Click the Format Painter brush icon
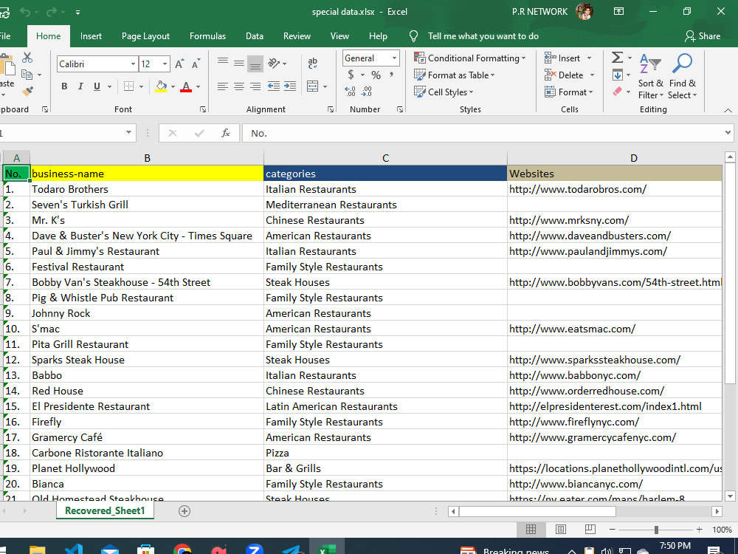Screen dimensions: 738x554 coord(28,90)
